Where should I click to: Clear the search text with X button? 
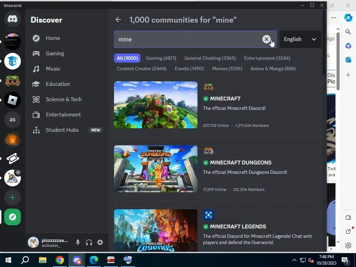coord(266,39)
